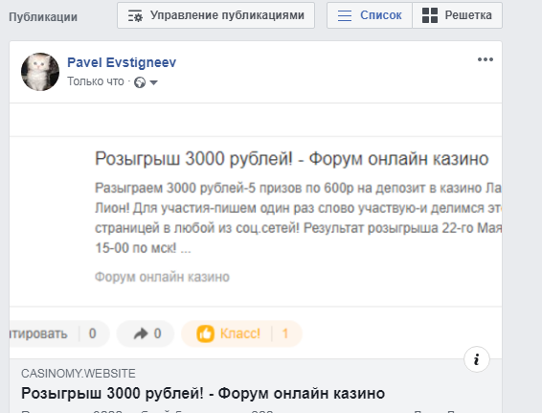Click the info icon on link preview

(x=476, y=359)
